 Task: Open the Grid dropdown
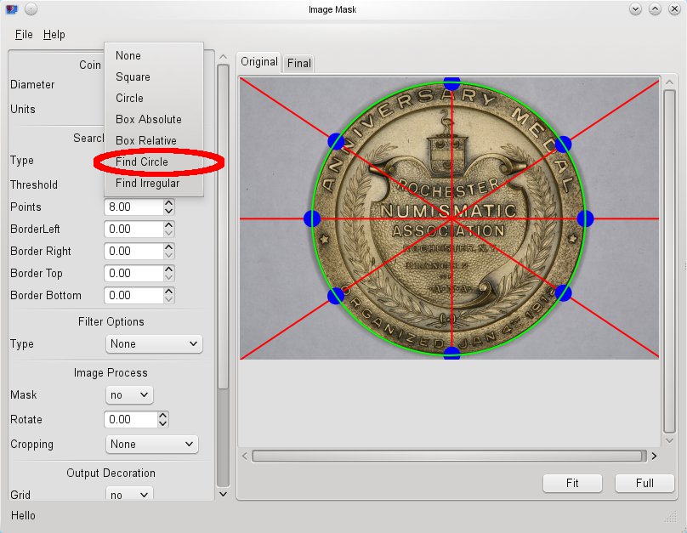pos(129,495)
